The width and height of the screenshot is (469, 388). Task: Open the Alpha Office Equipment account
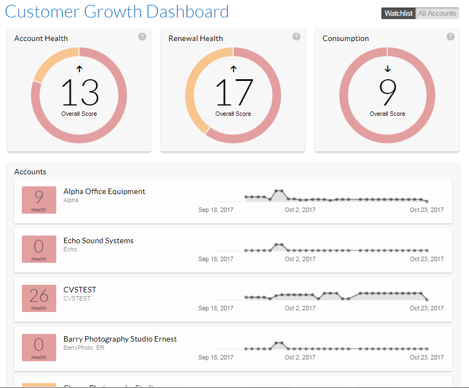[x=104, y=191]
